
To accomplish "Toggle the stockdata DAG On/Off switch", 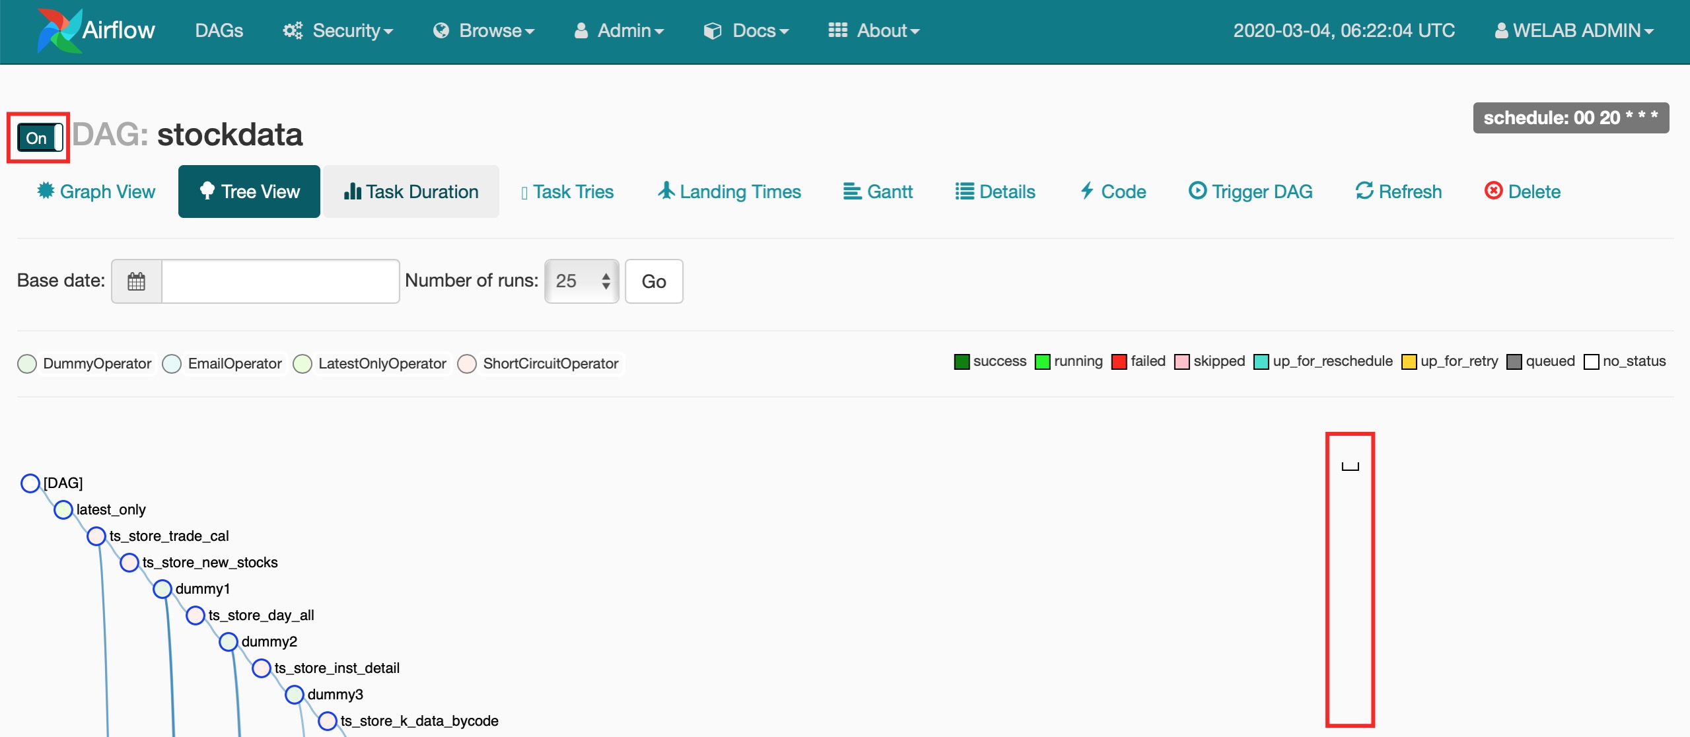I will tap(40, 138).
